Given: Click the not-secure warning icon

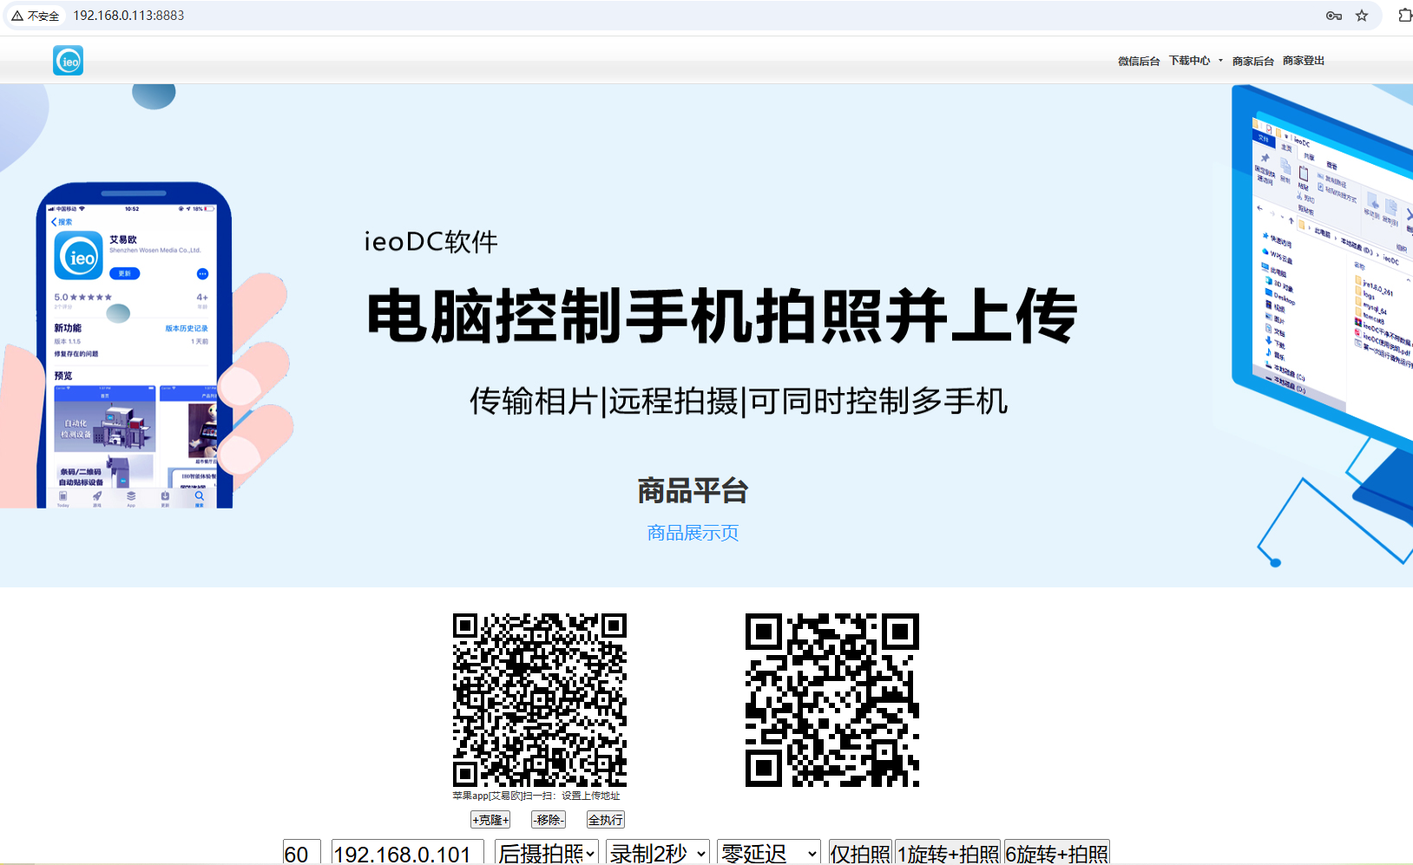Looking at the screenshot, I should coord(17,16).
